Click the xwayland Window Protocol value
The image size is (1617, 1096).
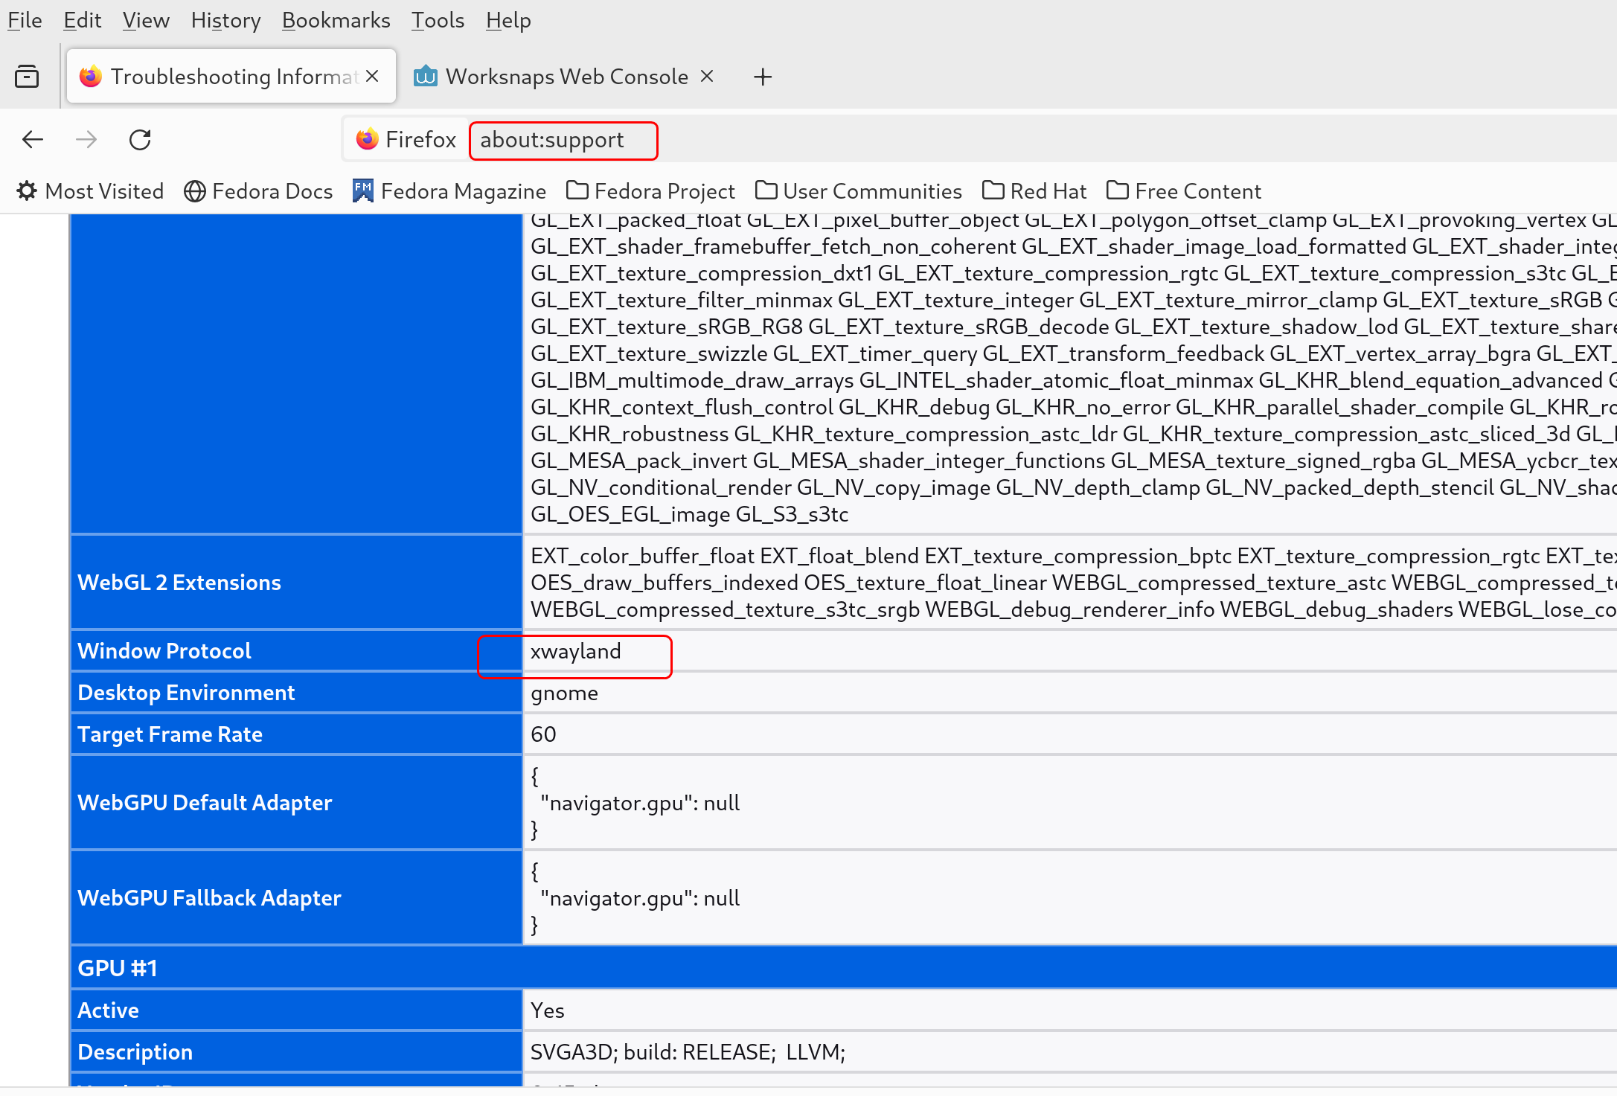575,652
